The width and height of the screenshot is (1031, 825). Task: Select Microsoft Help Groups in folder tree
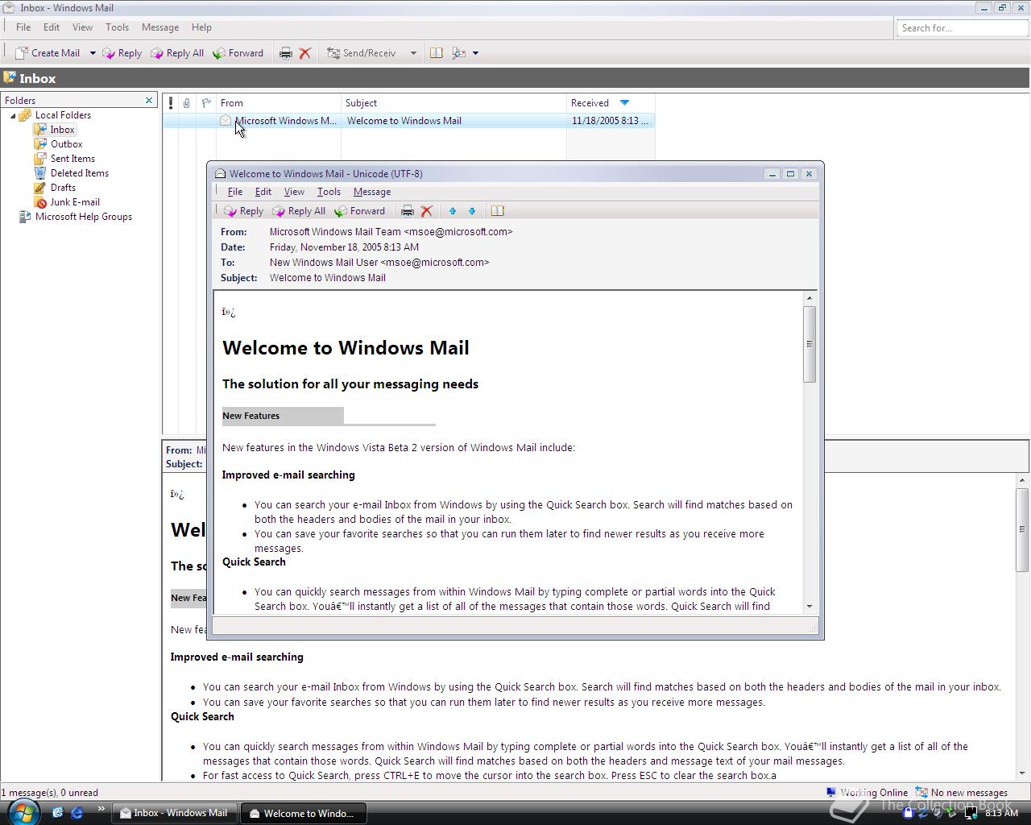click(x=83, y=217)
